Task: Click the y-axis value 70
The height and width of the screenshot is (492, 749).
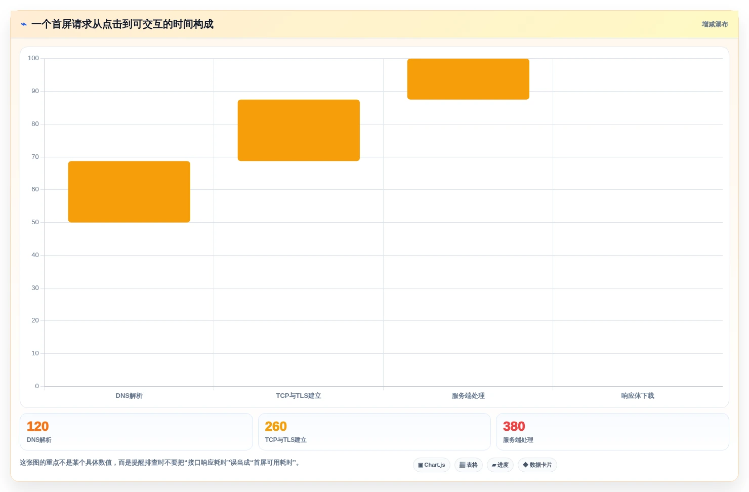Action: point(35,157)
